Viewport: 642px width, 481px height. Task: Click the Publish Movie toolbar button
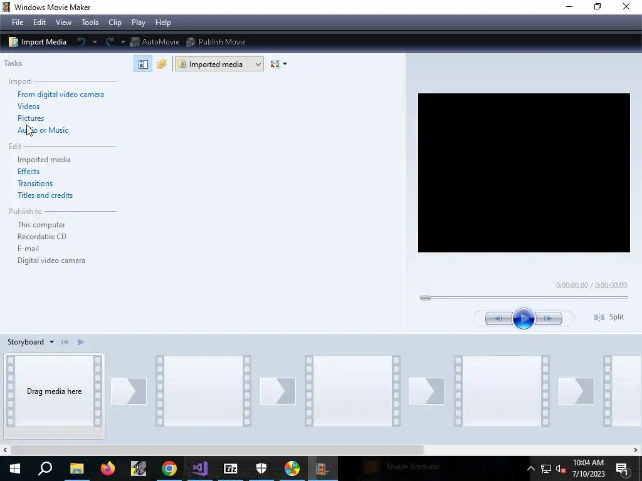click(216, 42)
